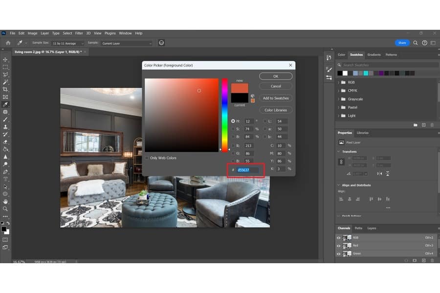
Task: Select the History Brush tool
Action: pos(5,134)
